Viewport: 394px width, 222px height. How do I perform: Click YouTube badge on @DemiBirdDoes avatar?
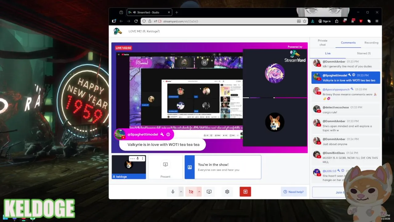point(319,157)
